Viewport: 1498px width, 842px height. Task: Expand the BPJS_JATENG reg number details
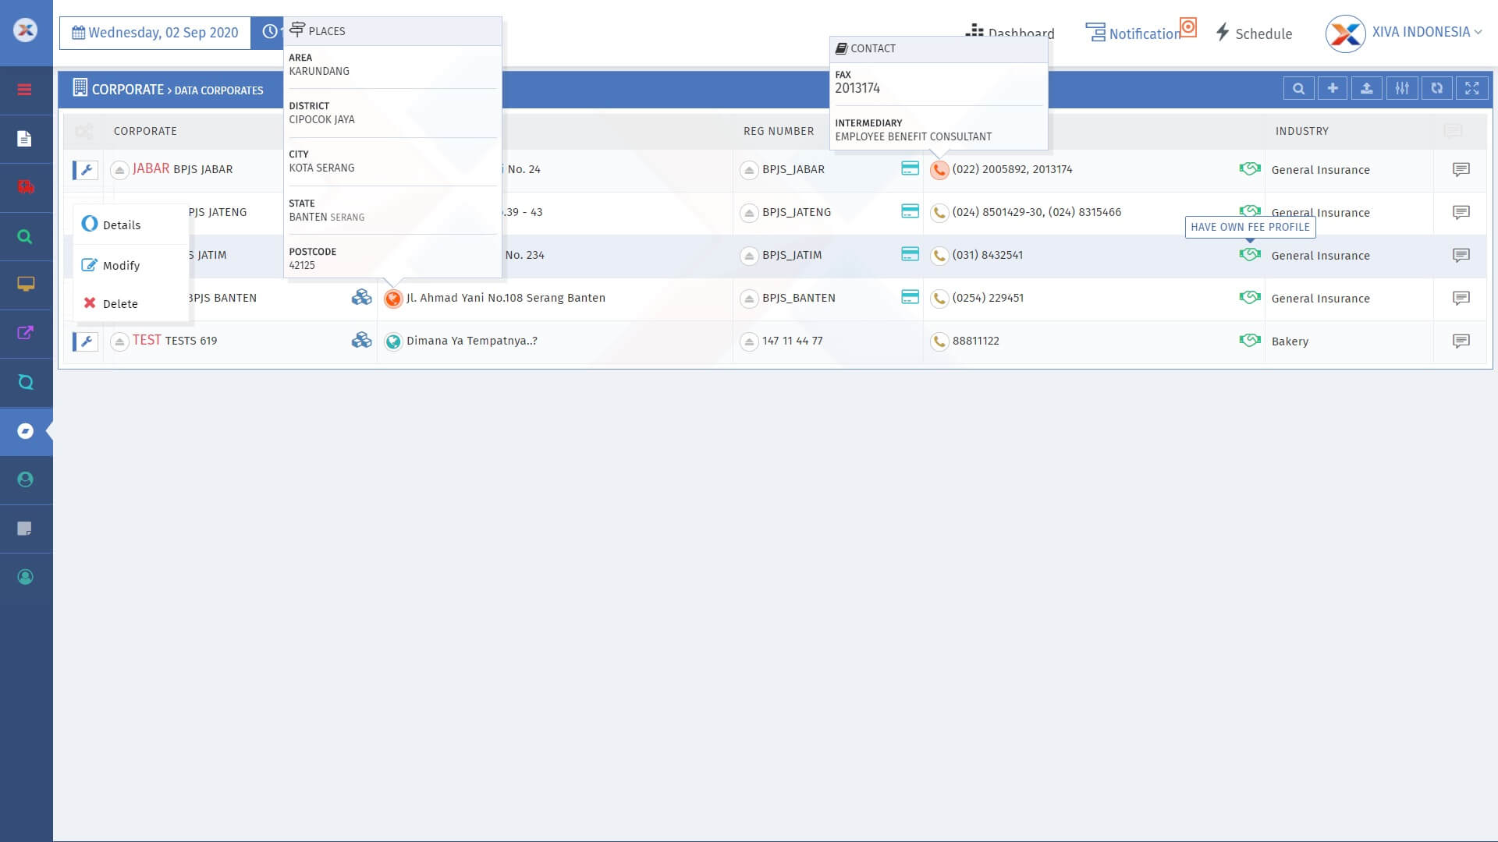pyautogui.click(x=749, y=212)
